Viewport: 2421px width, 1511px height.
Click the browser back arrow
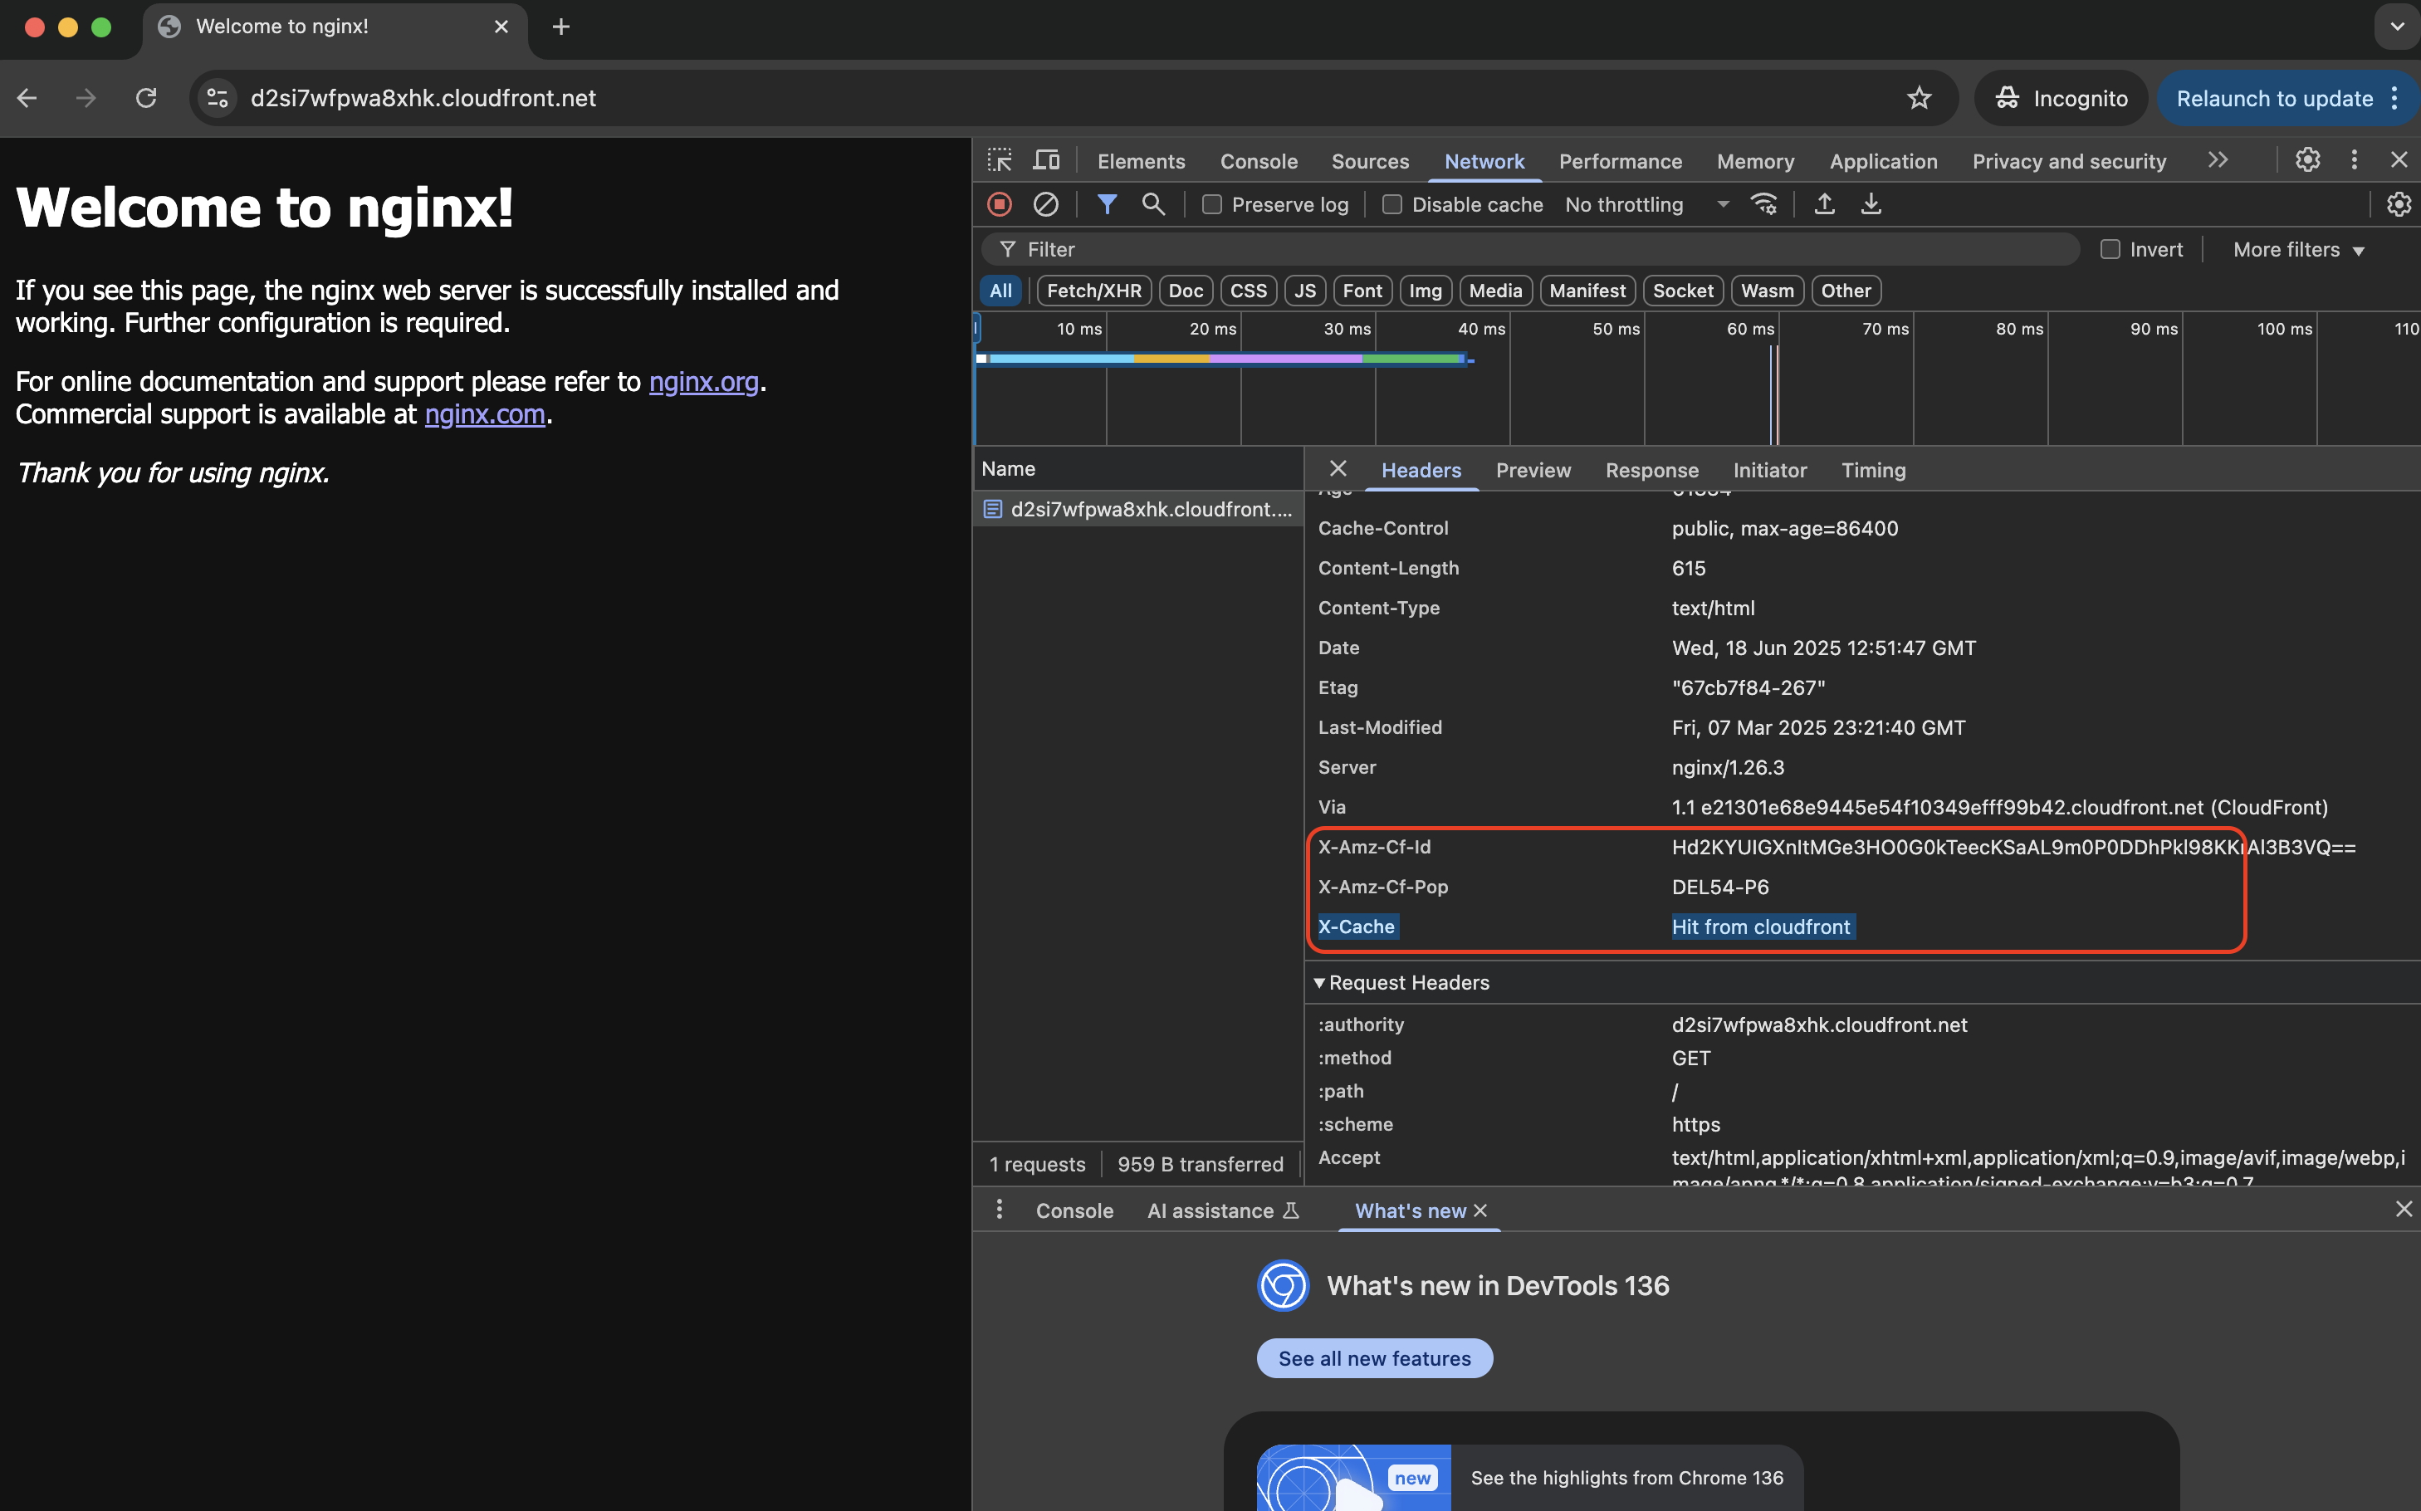[x=27, y=98]
